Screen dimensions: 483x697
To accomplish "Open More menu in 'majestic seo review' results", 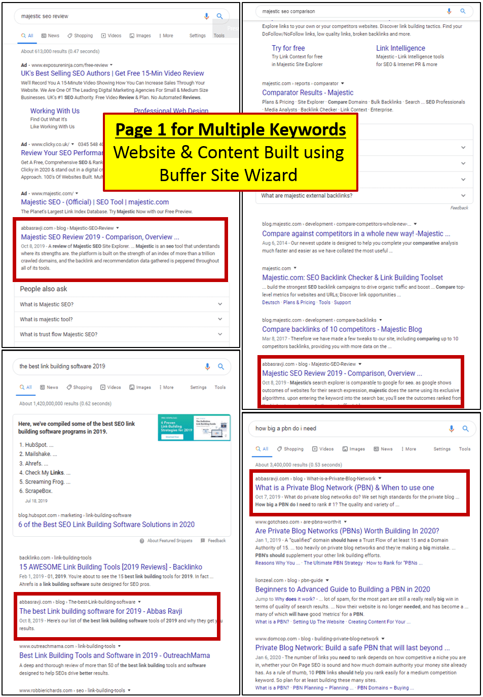I will coord(166,36).
